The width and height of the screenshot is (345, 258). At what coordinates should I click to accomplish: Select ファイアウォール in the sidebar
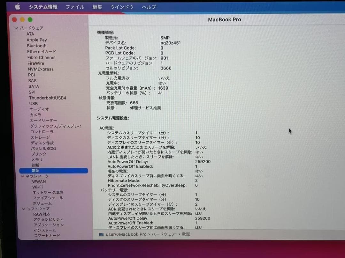coord(48,198)
